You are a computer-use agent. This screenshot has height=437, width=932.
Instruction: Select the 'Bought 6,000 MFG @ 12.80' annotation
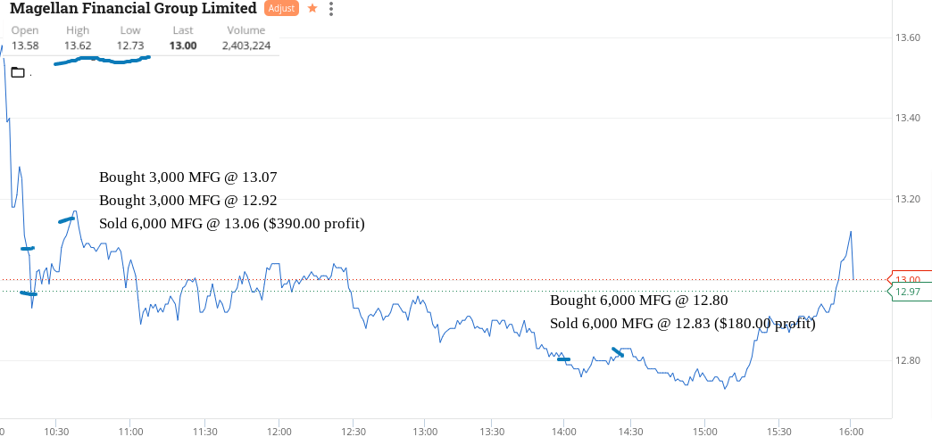(x=639, y=301)
